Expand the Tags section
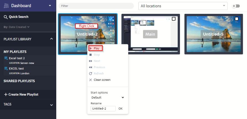 (51, 105)
